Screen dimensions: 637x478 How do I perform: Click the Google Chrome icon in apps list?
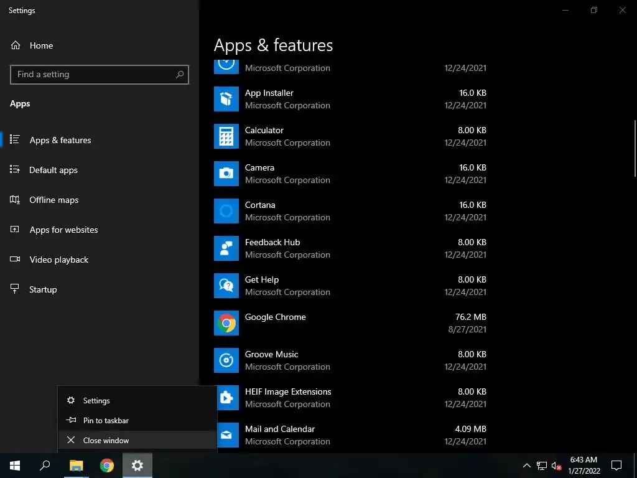(226, 323)
